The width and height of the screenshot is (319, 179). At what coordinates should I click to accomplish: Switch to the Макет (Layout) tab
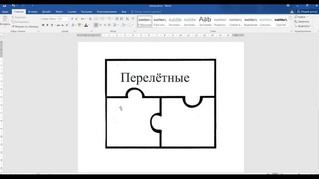tap(59, 12)
